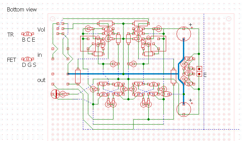Select the vertical resistor at right end of blue trace
The width and height of the screenshot is (244, 141).
pyautogui.click(x=174, y=76)
